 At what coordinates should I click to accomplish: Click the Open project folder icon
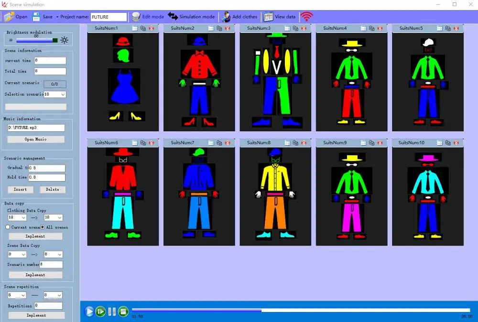pyautogui.click(x=10, y=17)
